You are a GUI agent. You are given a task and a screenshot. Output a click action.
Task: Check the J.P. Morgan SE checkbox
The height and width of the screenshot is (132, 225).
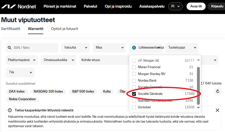(134, 61)
